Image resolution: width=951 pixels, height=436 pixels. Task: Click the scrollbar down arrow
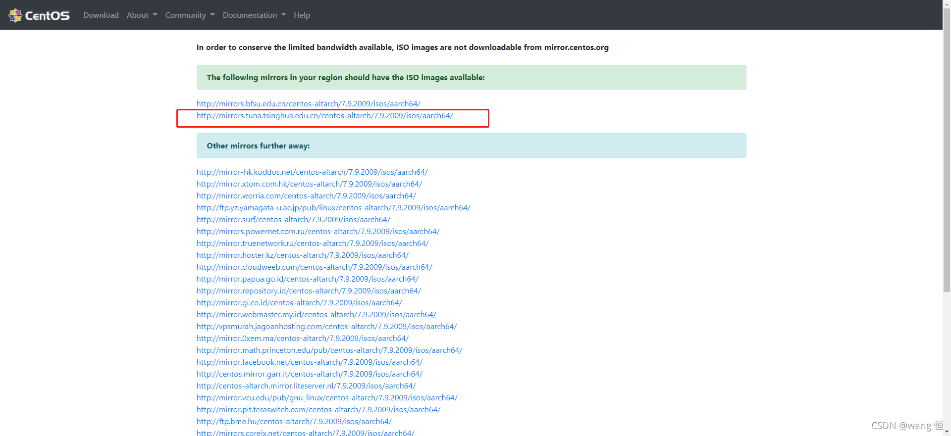947,432
